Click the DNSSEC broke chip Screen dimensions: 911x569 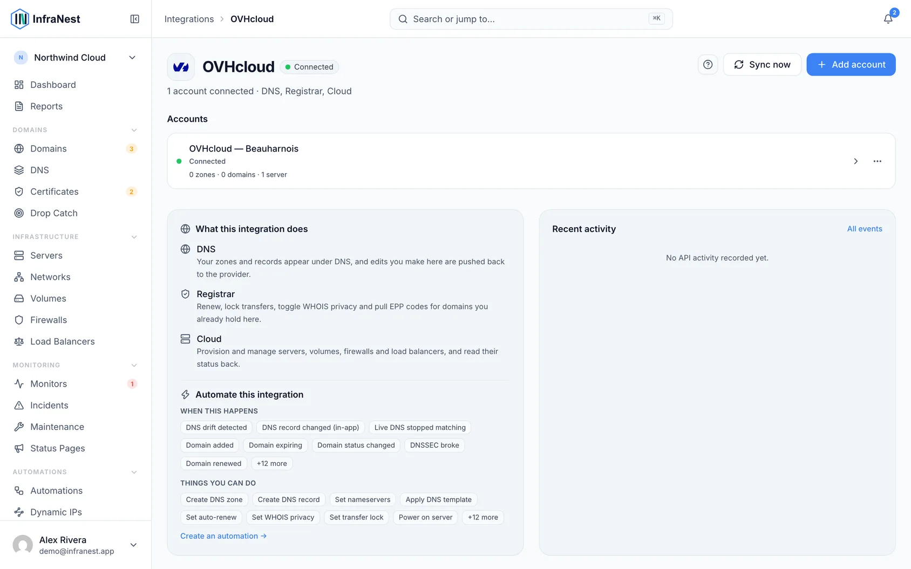point(434,445)
